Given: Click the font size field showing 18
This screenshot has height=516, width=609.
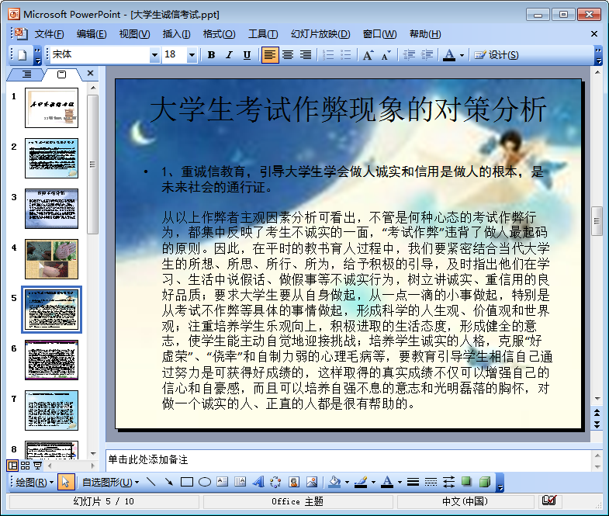Looking at the screenshot, I should [175, 55].
